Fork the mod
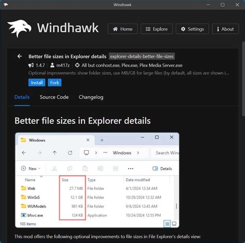Image resolution: width=245 pixels, height=243 pixels. [x=55, y=83]
